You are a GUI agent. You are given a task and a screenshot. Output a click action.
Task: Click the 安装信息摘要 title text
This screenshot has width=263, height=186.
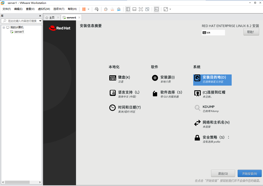pyautogui.click(x=91, y=26)
